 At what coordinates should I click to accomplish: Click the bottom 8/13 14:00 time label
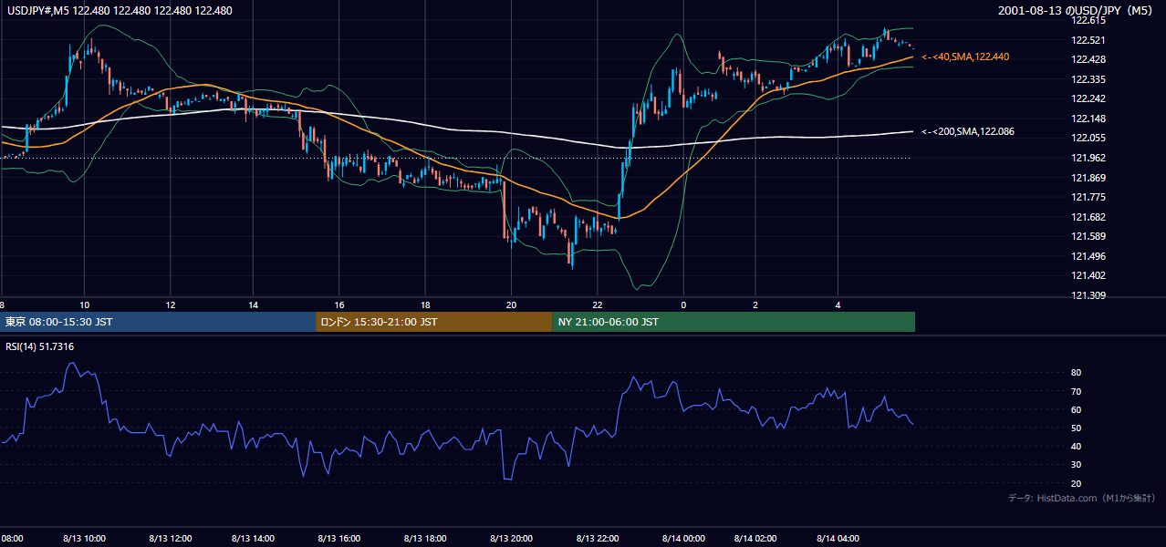tap(255, 538)
